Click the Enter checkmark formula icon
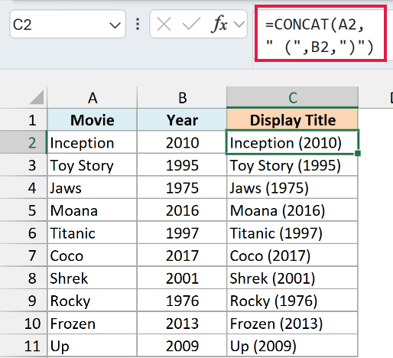 tap(191, 24)
